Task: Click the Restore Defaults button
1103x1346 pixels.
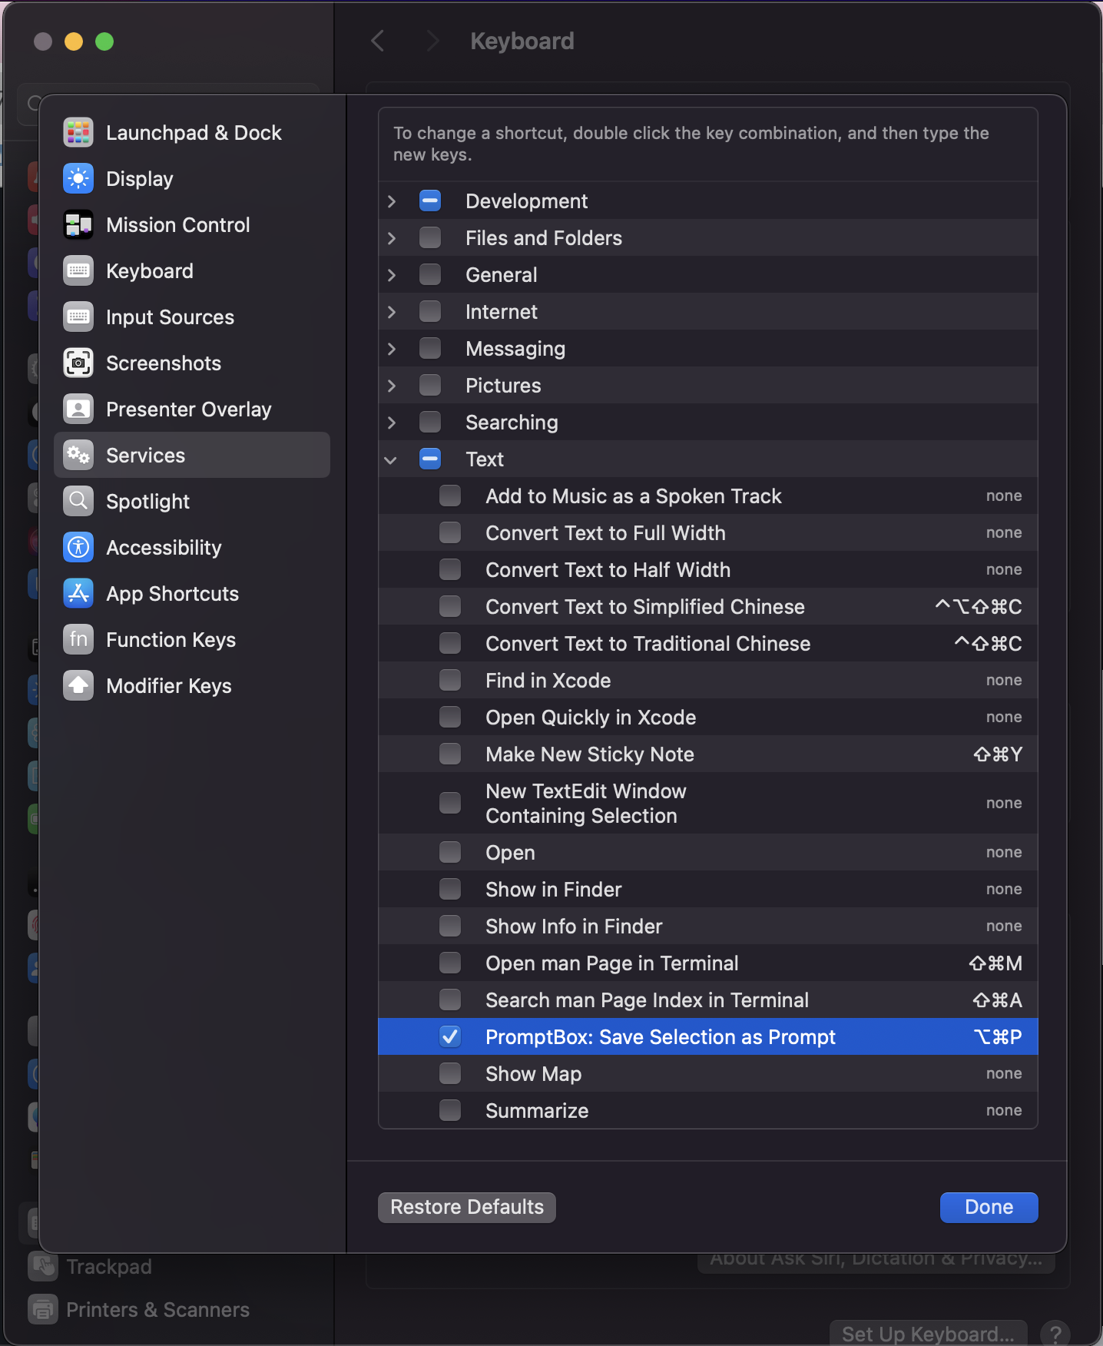Action: (x=467, y=1207)
